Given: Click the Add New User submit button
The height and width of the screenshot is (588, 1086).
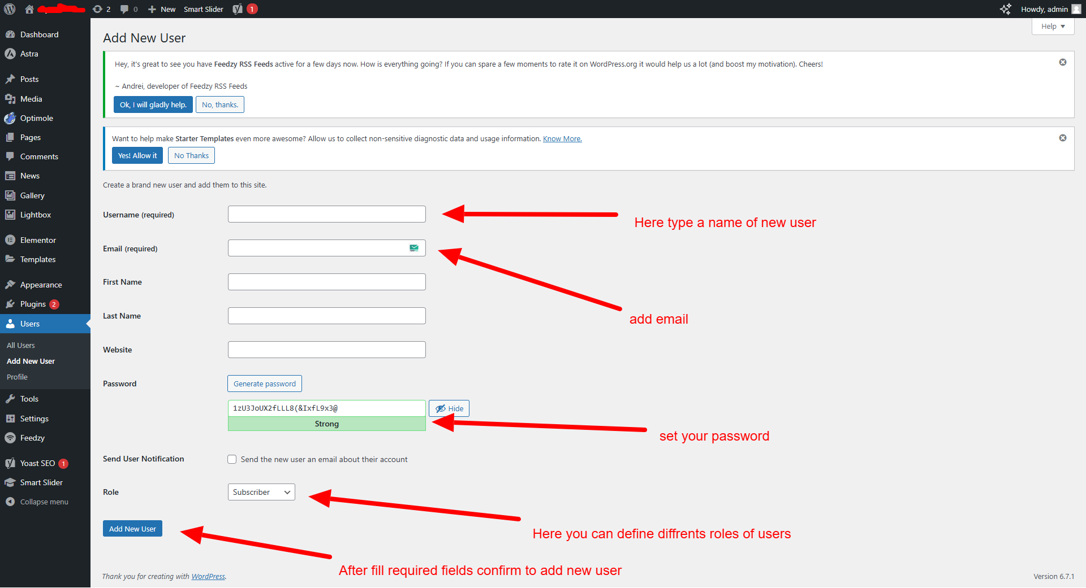Looking at the screenshot, I should coord(132,529).
